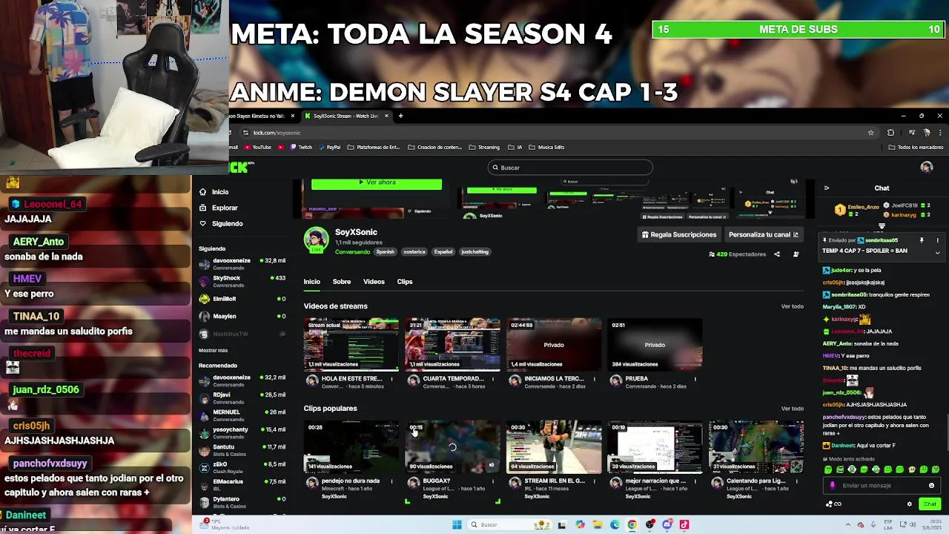The image size is (949, 534).
Task: Bookmark this page with the star icon
Action: coord(870,133)
